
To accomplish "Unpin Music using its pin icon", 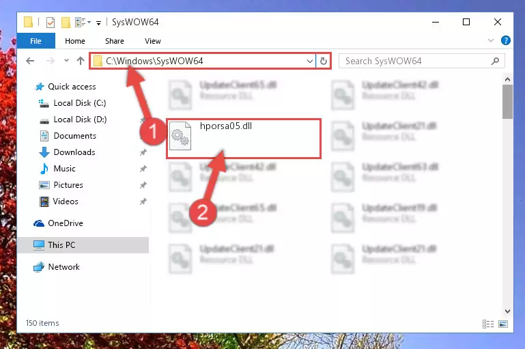I will [143, 169].
